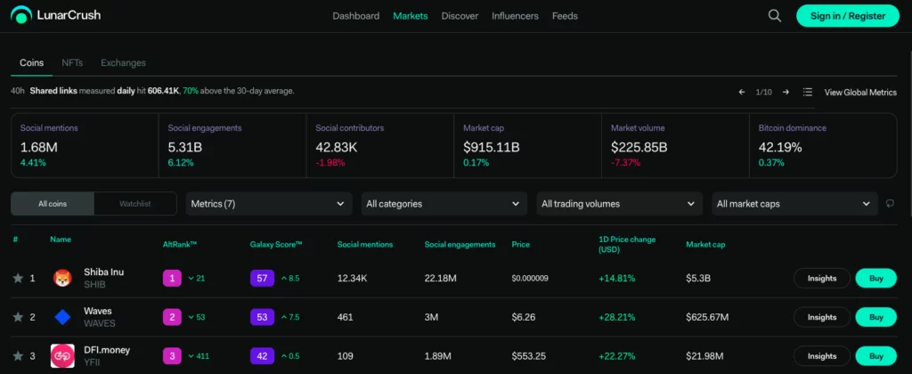Screen dimensions: 912x374
Task: Click the Social contributors 42.83K card
Action: pos(380,145)
